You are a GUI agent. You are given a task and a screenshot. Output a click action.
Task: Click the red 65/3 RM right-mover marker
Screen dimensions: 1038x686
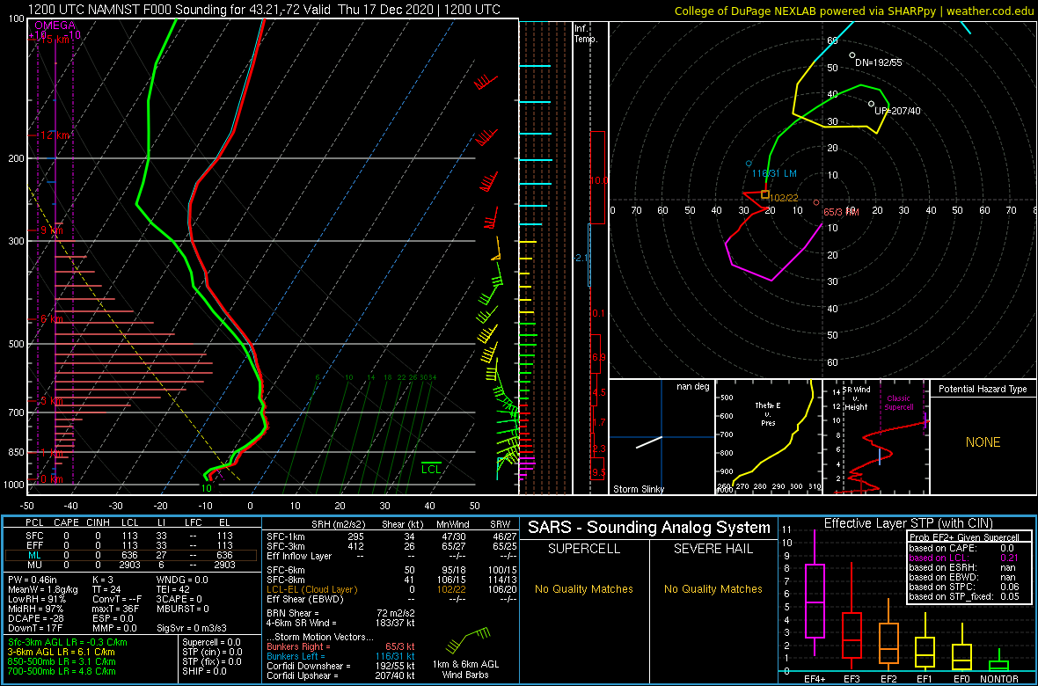(x=816, y=202)
